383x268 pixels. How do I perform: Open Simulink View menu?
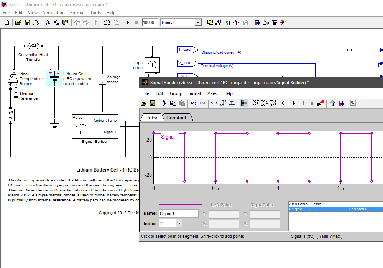(33, 12)
